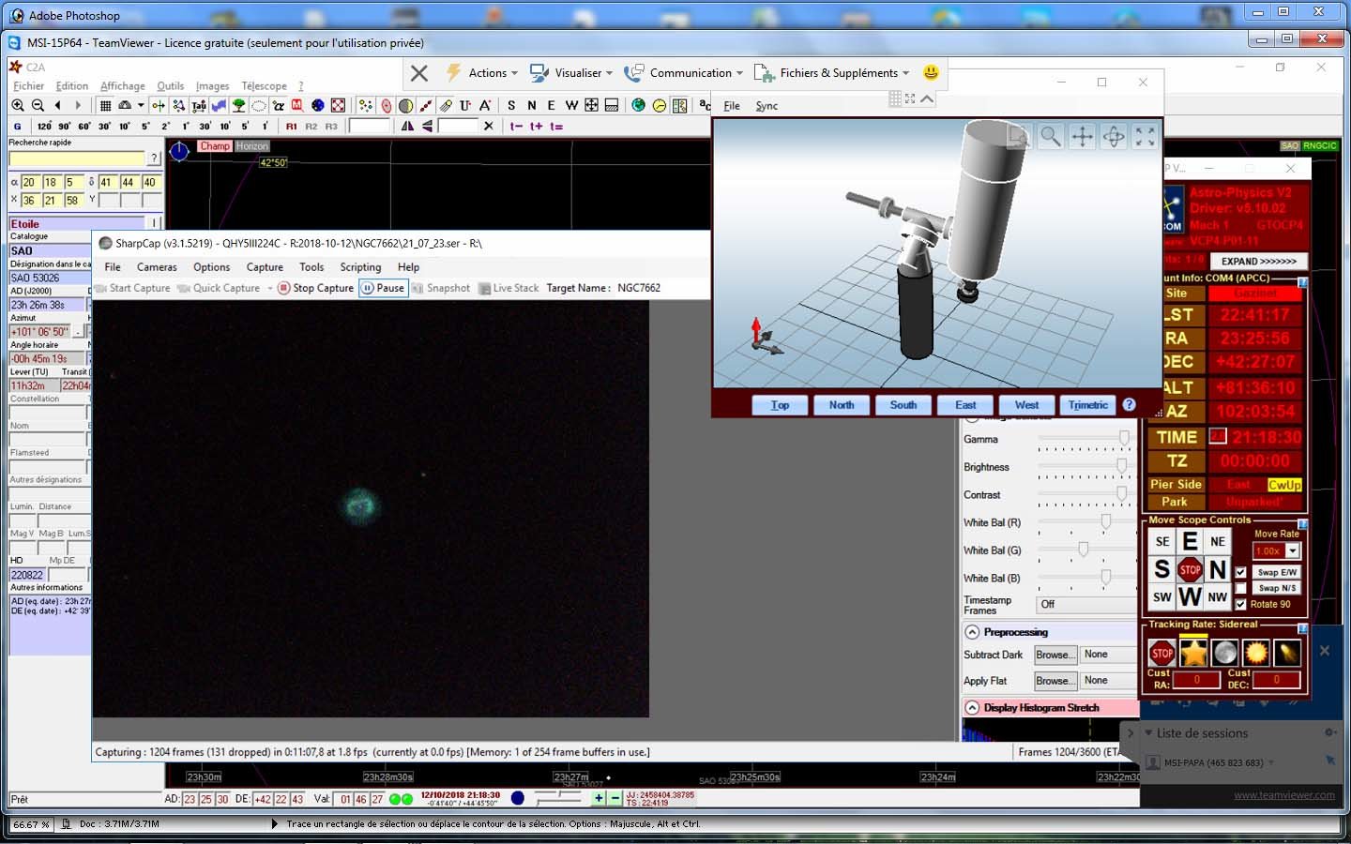Click the grid display icon in C2A toolbar
The width and height of the screenshot is (1351, 844).
click(x=106, y=105)
